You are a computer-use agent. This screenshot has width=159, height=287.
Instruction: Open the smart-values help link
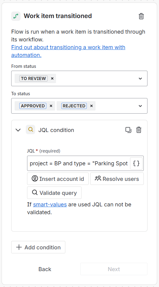tap(50, 205)
